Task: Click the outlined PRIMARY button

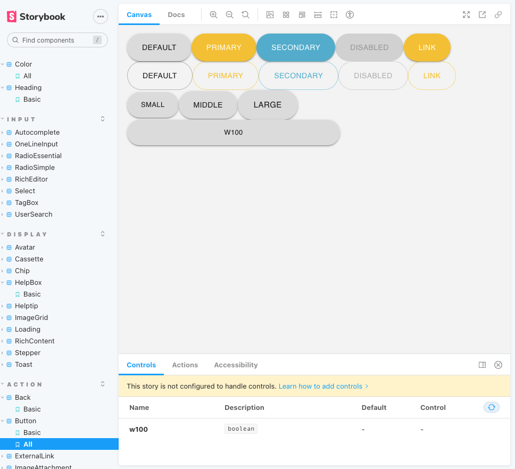Action: (226, 76)
